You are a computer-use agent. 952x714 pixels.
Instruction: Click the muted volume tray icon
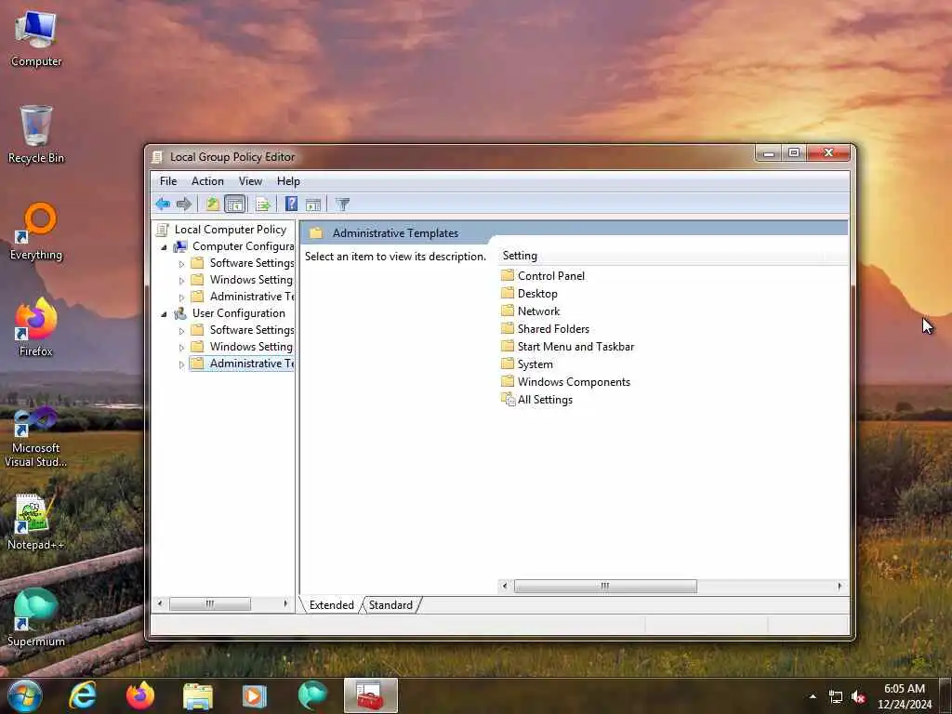coord(858,697)
